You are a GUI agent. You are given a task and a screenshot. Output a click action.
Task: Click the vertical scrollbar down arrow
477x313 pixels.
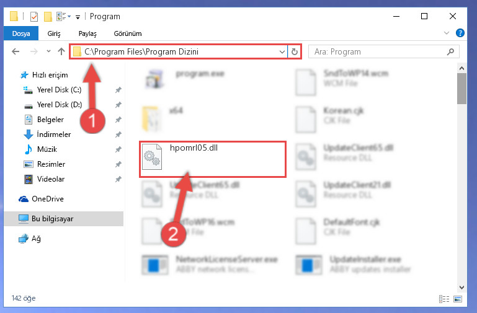point(461,287)
